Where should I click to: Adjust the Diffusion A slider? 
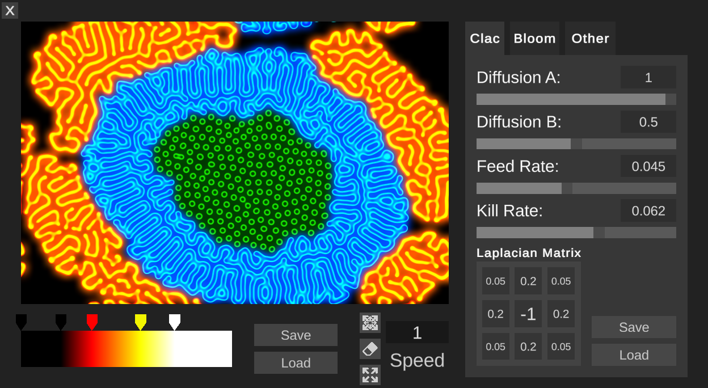(x=576, y=99)
